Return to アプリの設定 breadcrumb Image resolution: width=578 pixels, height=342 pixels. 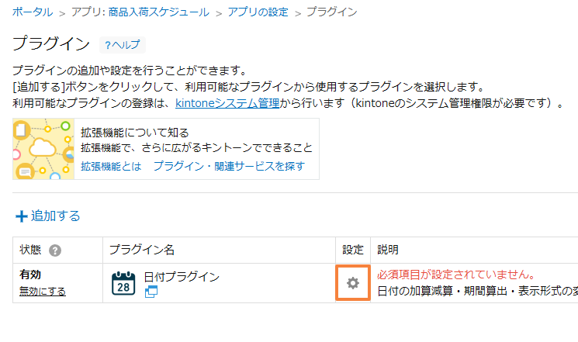pyautogui.click(x=258, y=12)
